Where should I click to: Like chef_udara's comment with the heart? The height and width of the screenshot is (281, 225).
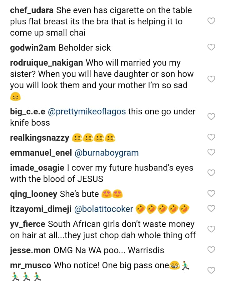pyautogui.click(x=212, y=21)
